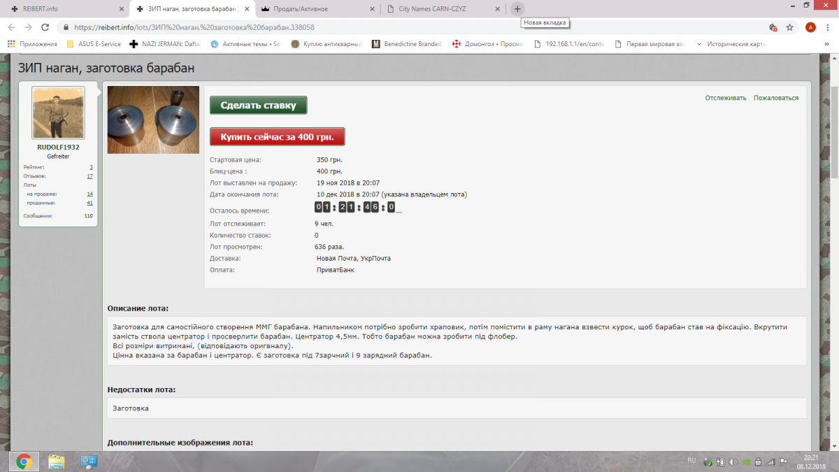Open the Chrome three-dot menu
This screenshot has height=472, width=839.
click(x=828, y=27)
